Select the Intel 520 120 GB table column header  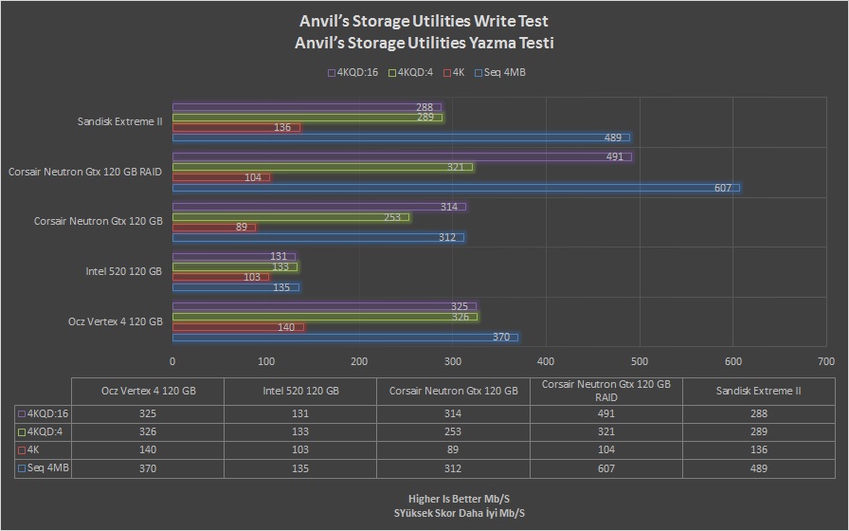300,391
